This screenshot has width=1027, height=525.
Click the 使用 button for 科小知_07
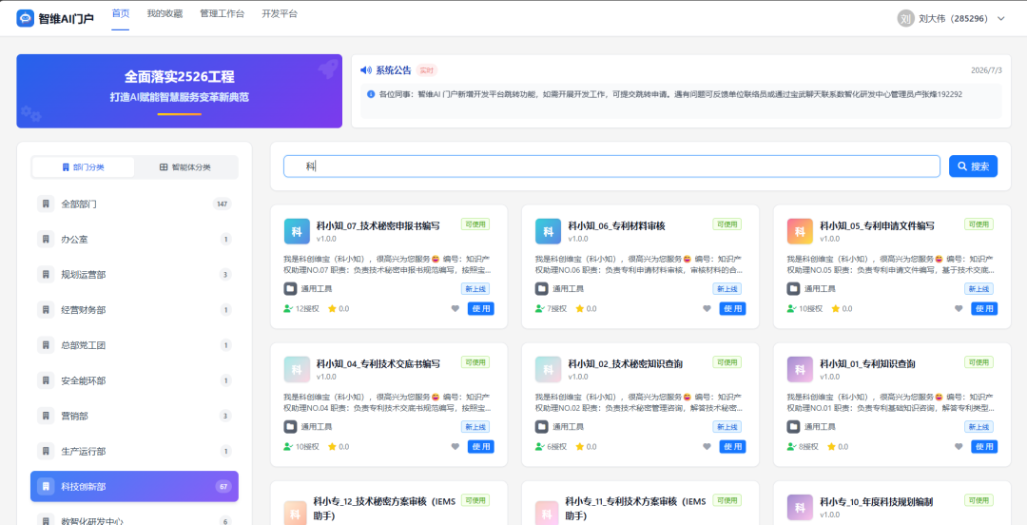click(x=481, y=309)
